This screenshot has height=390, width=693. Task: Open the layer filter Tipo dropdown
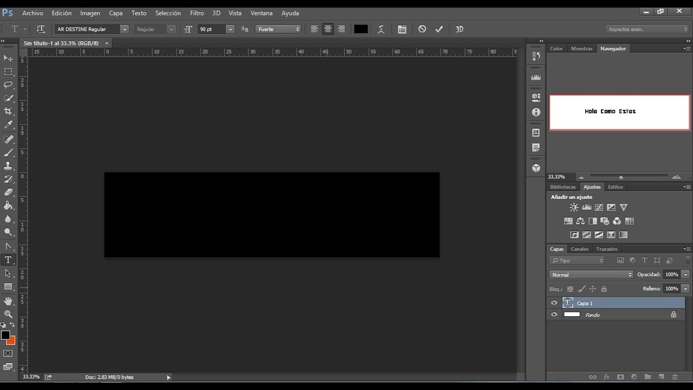tap(577, 261)
